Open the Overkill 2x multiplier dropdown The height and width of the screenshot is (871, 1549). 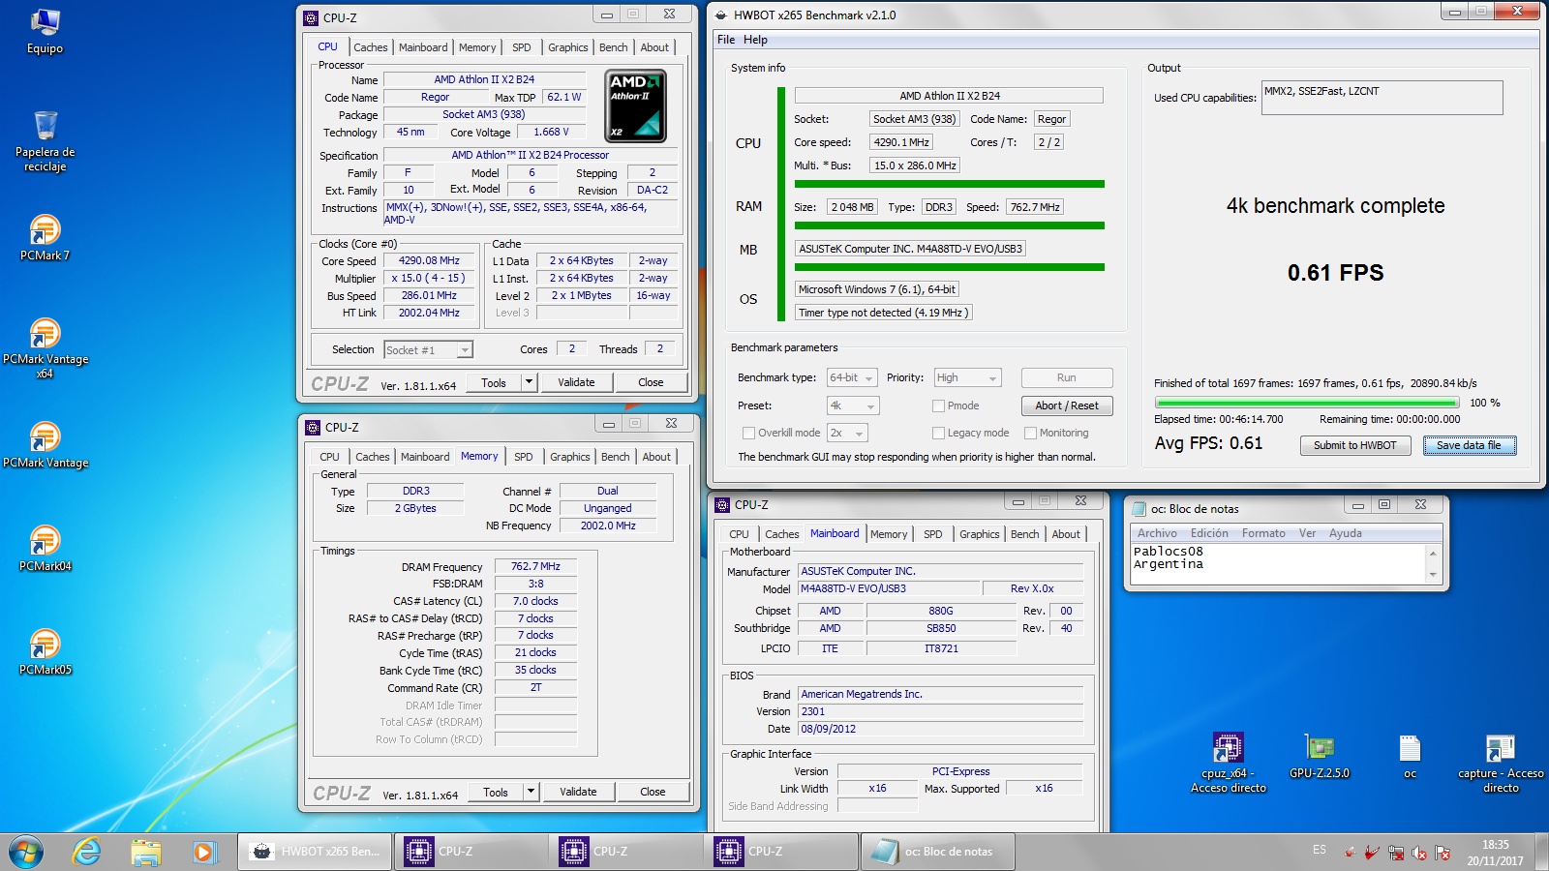click(847, 433)
